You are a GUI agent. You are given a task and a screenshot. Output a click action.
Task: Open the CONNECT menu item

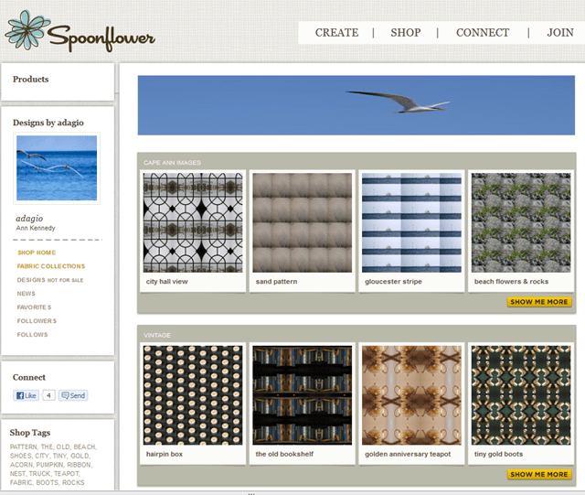483,33
